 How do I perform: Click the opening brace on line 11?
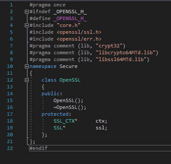tap(31, 73)
